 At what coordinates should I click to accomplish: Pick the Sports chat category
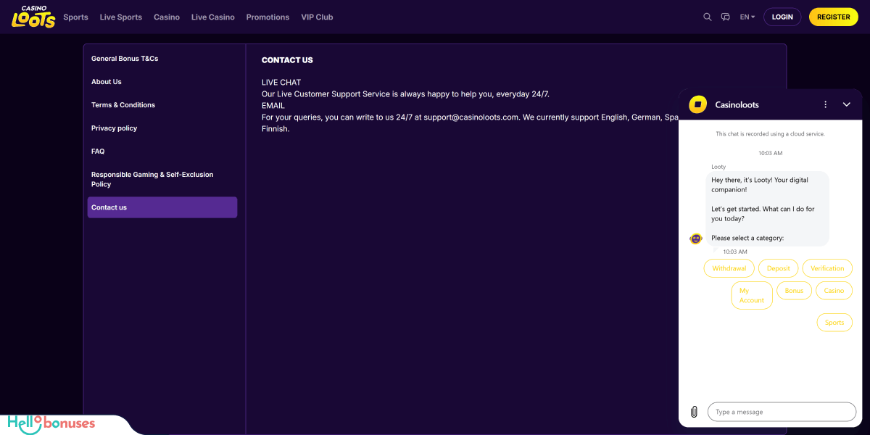pos(834,323)
